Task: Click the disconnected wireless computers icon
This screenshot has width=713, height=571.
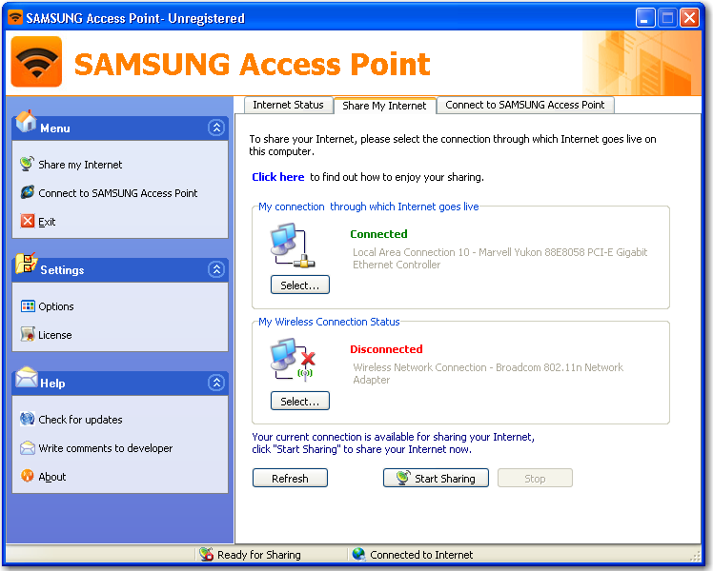Action: pos(292,361)
